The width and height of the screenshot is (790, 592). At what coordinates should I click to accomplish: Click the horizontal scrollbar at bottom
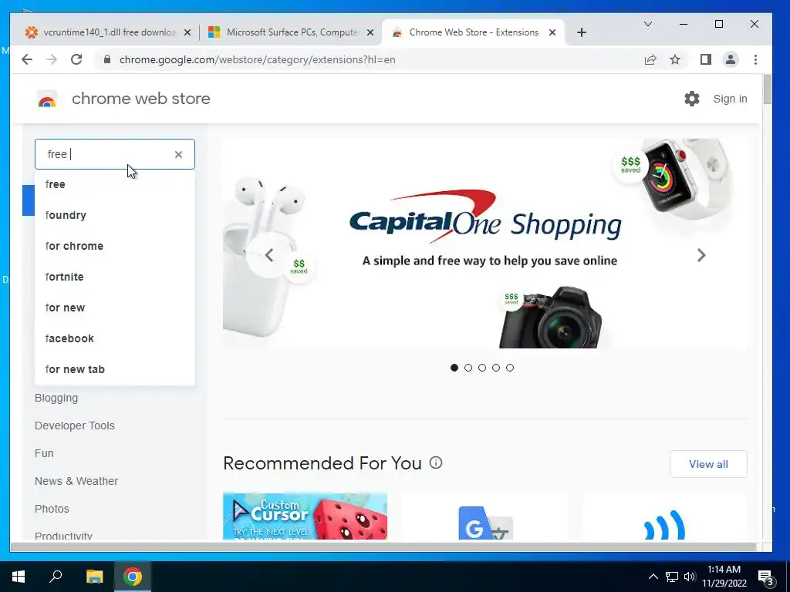tap(383, 547)
